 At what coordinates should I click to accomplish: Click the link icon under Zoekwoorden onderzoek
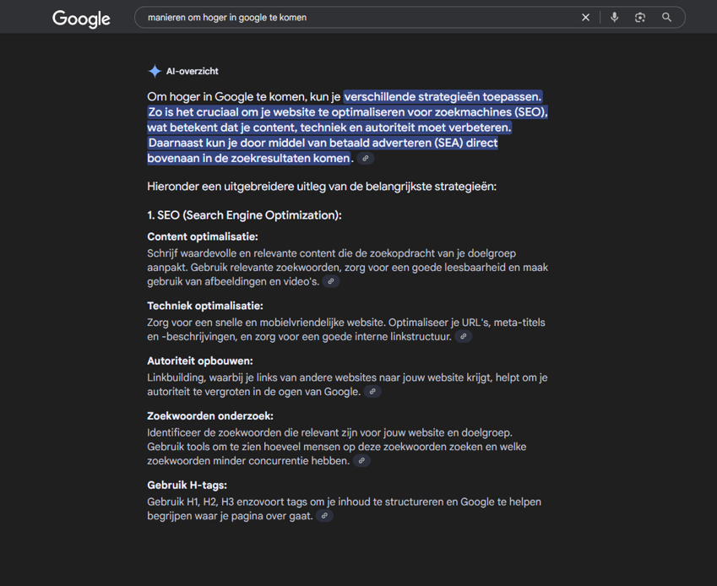[361, 461]
